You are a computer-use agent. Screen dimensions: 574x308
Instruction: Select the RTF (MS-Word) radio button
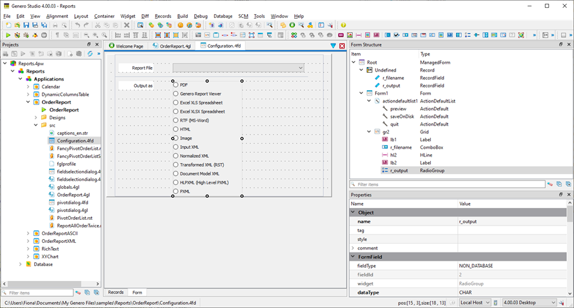pos(175,120)
